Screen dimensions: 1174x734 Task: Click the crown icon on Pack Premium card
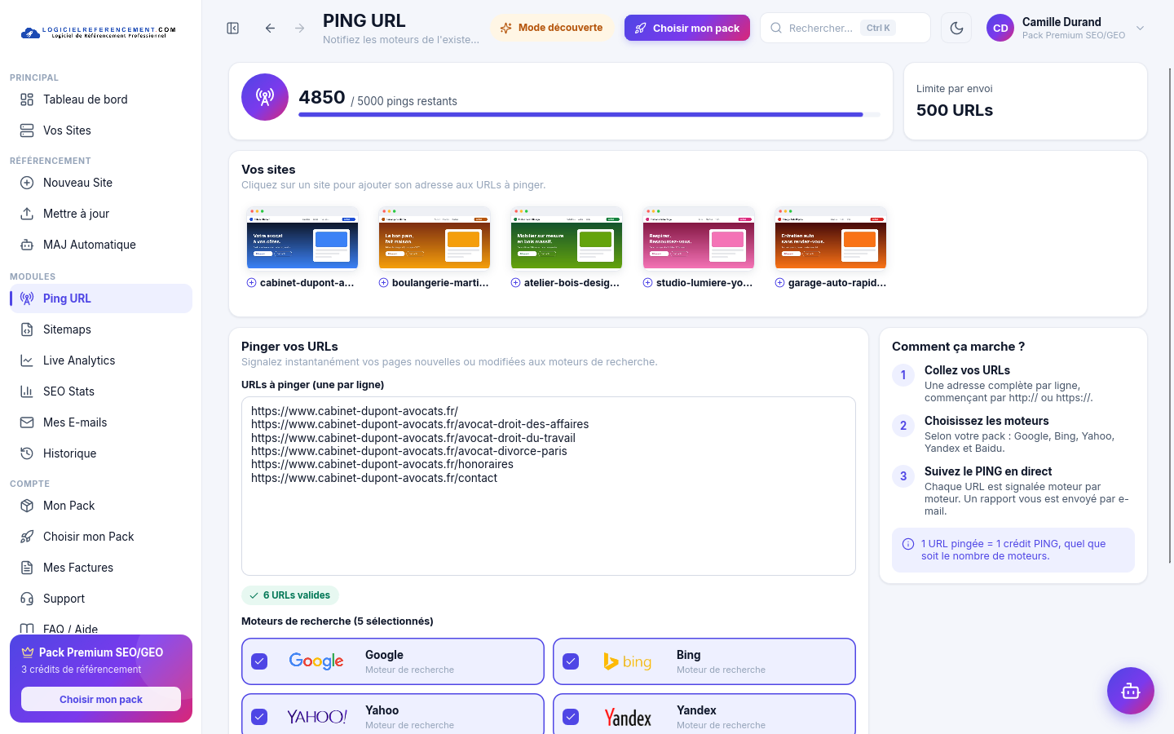click(x=28, y=652)
